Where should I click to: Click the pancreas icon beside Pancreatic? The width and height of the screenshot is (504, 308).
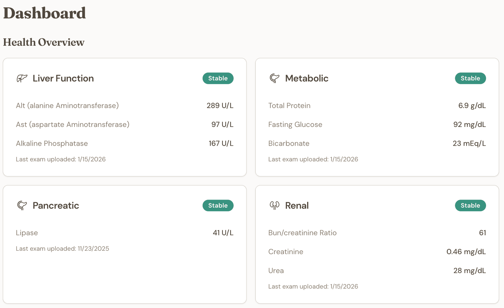pos(22,205)
